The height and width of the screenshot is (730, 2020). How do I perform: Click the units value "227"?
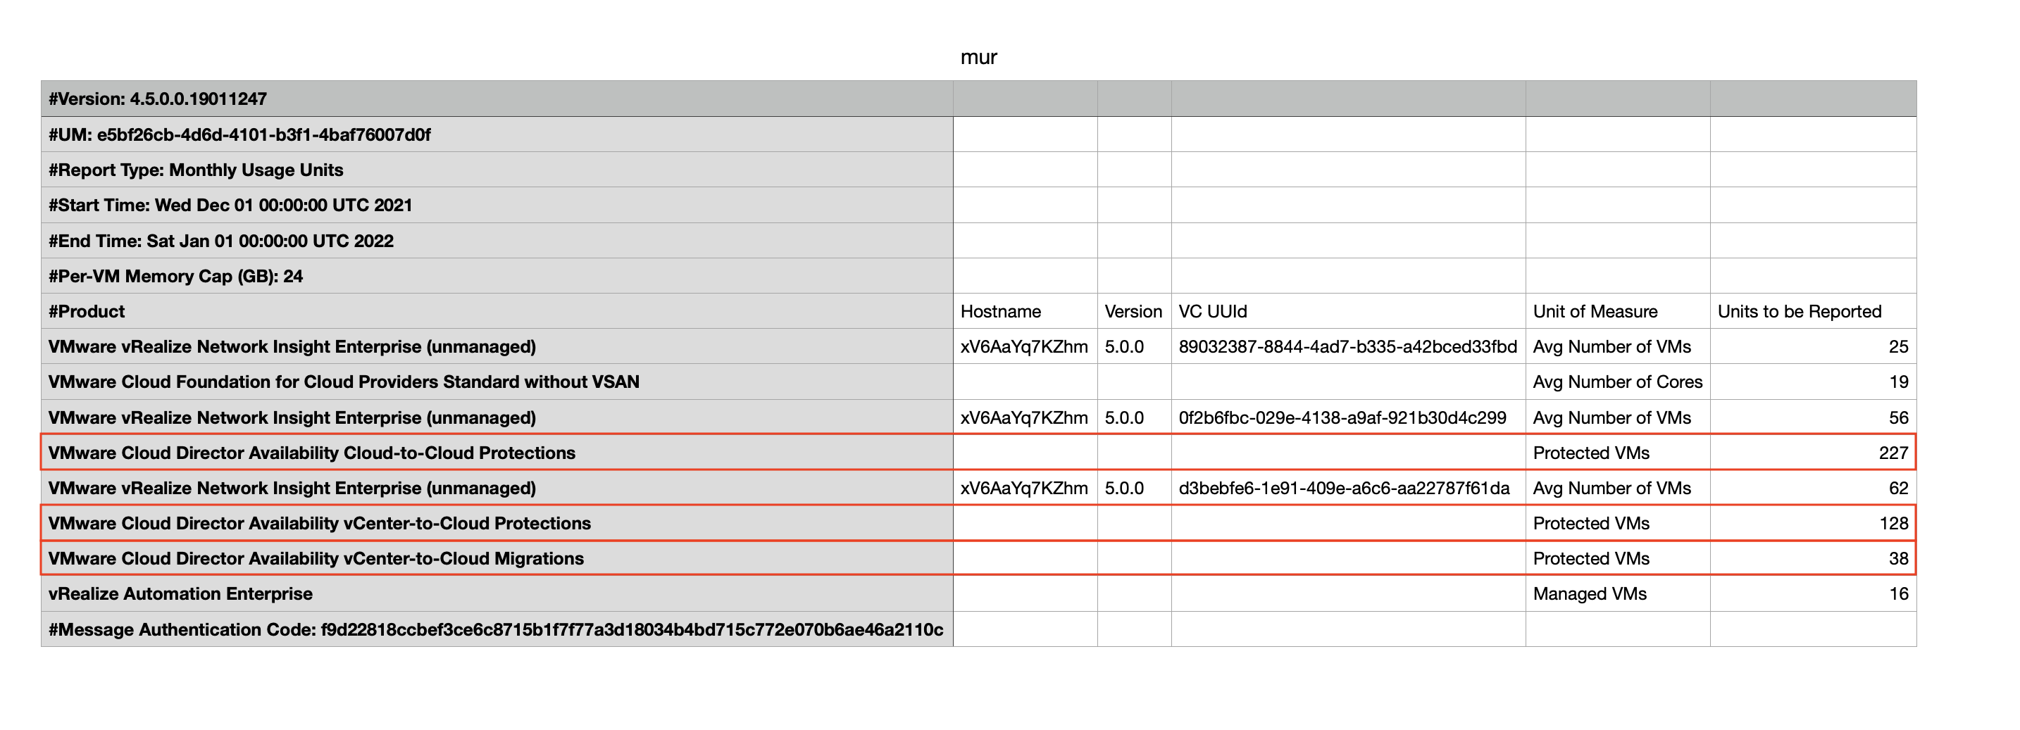[x=1813, y=453]
